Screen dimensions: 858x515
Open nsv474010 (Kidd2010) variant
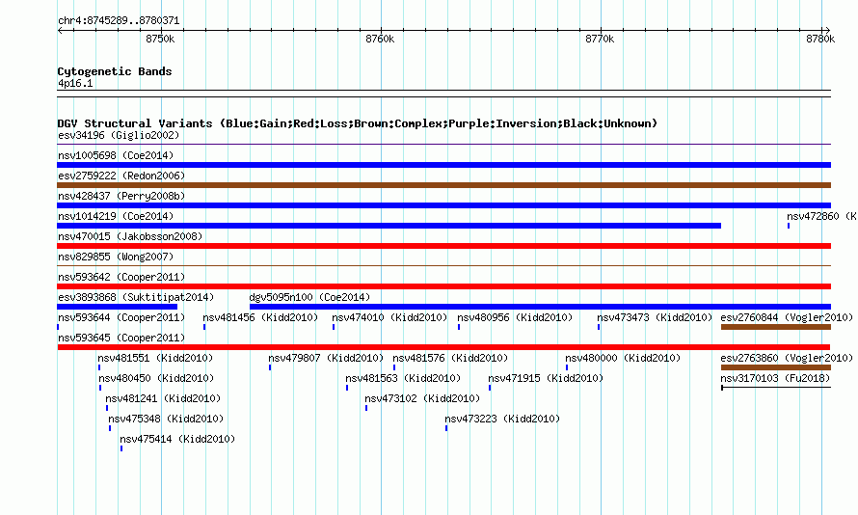tap(389, 317)
